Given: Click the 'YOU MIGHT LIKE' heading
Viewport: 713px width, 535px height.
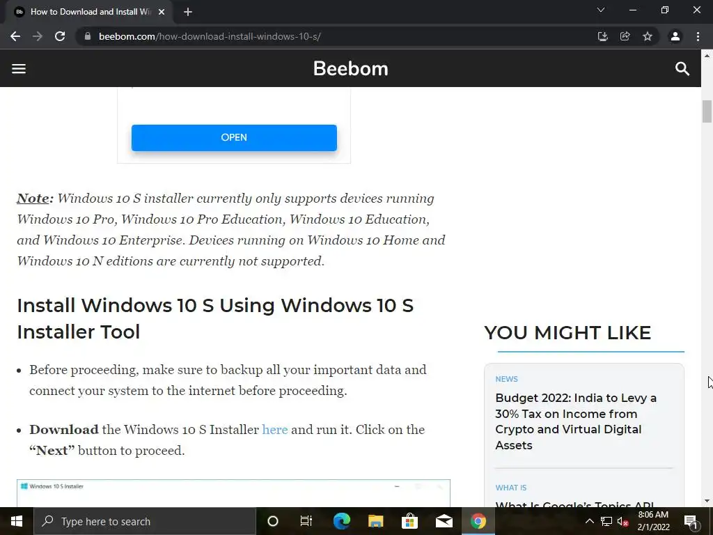Looking at the screenshot, I should [567, 332].
